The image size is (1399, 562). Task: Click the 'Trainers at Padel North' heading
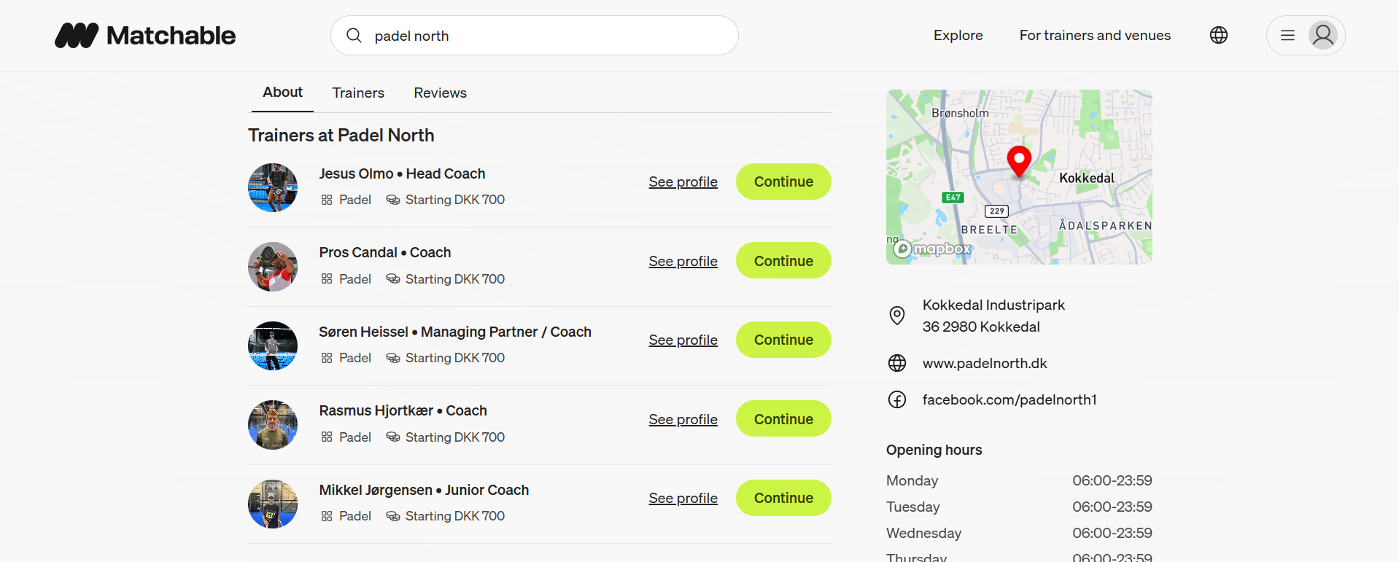[x=341, y=135]
